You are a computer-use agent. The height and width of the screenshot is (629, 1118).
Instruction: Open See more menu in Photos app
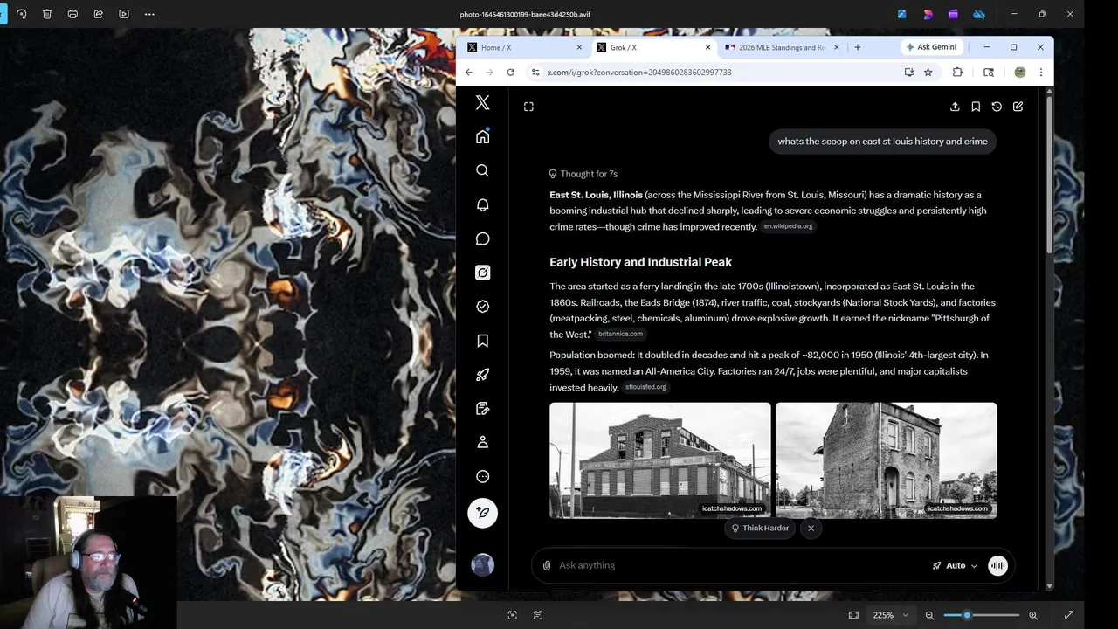pyautogui.click(x=149, y=14)
